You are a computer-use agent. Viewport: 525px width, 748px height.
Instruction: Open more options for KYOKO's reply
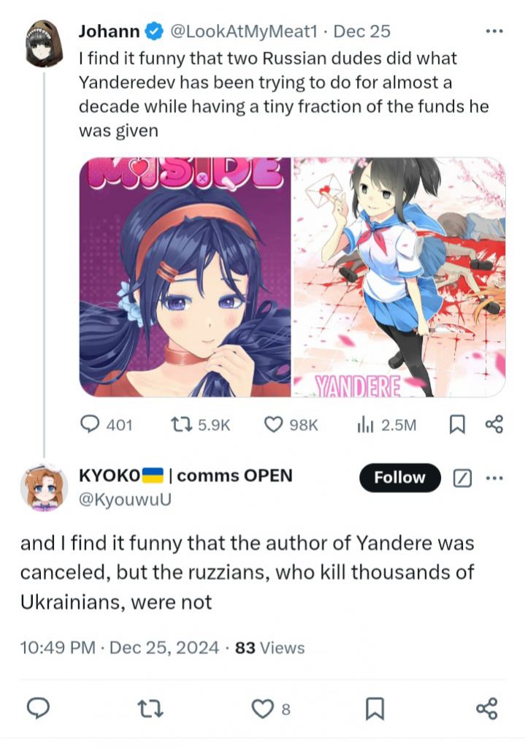coord(494,478)
